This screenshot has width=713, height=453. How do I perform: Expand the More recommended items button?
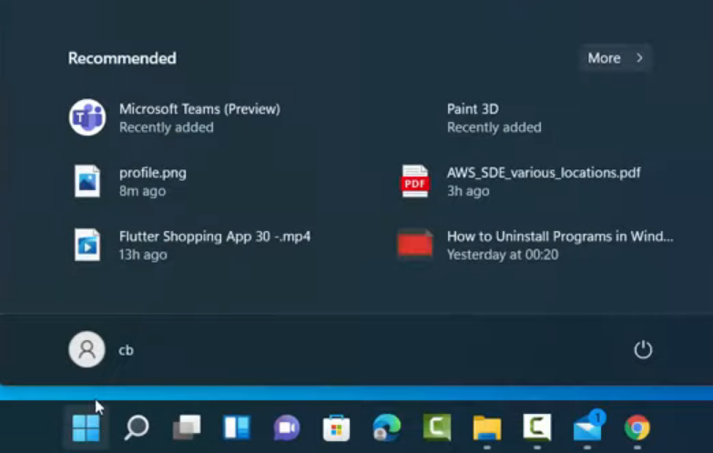point(616,58)
